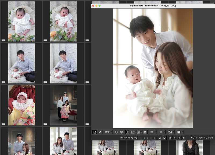215x155 pixels.
Task: Click the zoom in plus icon
Action: pos(121,132)
